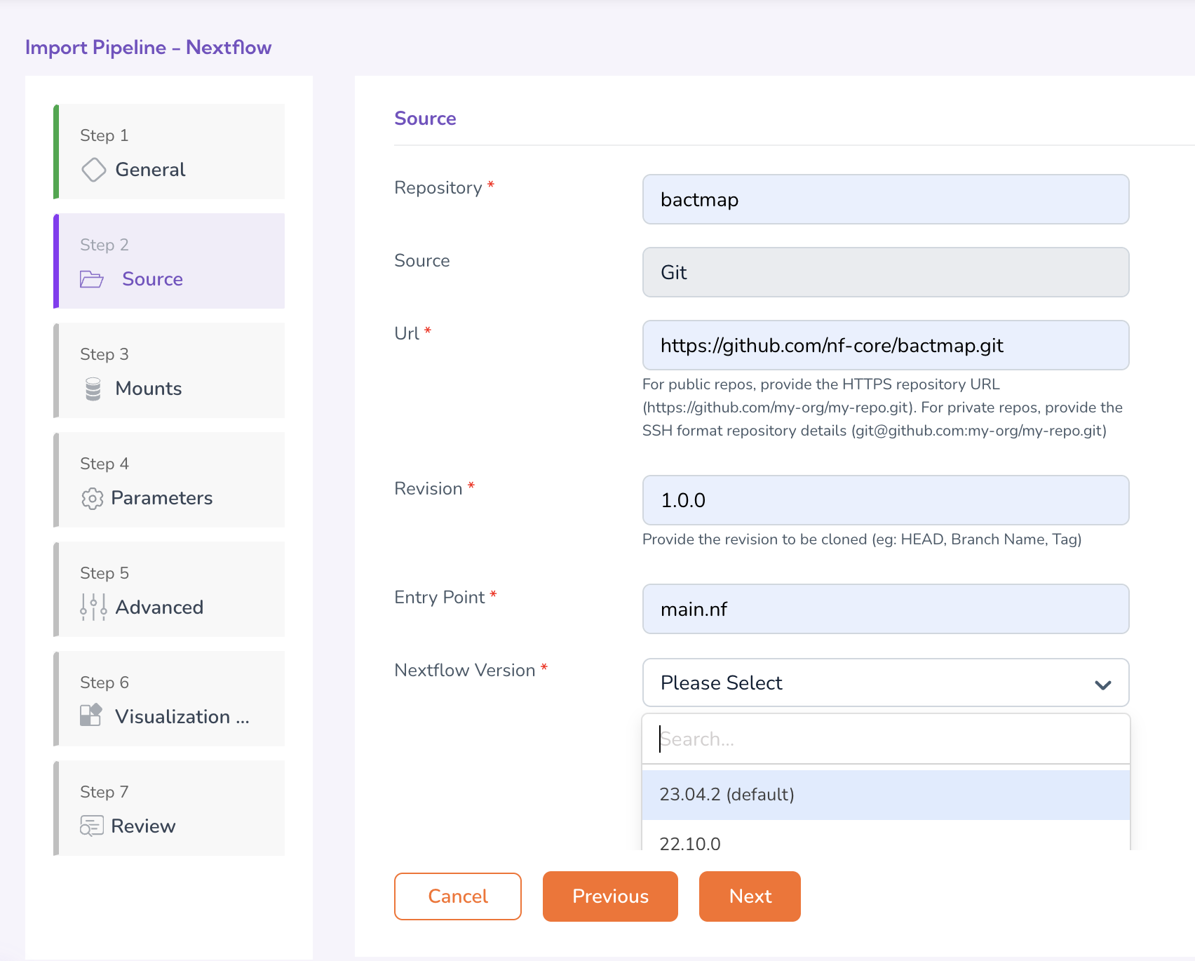The image size is (1195, 961).
Task: Click the Previous button
Action: [x=609, y=896]
